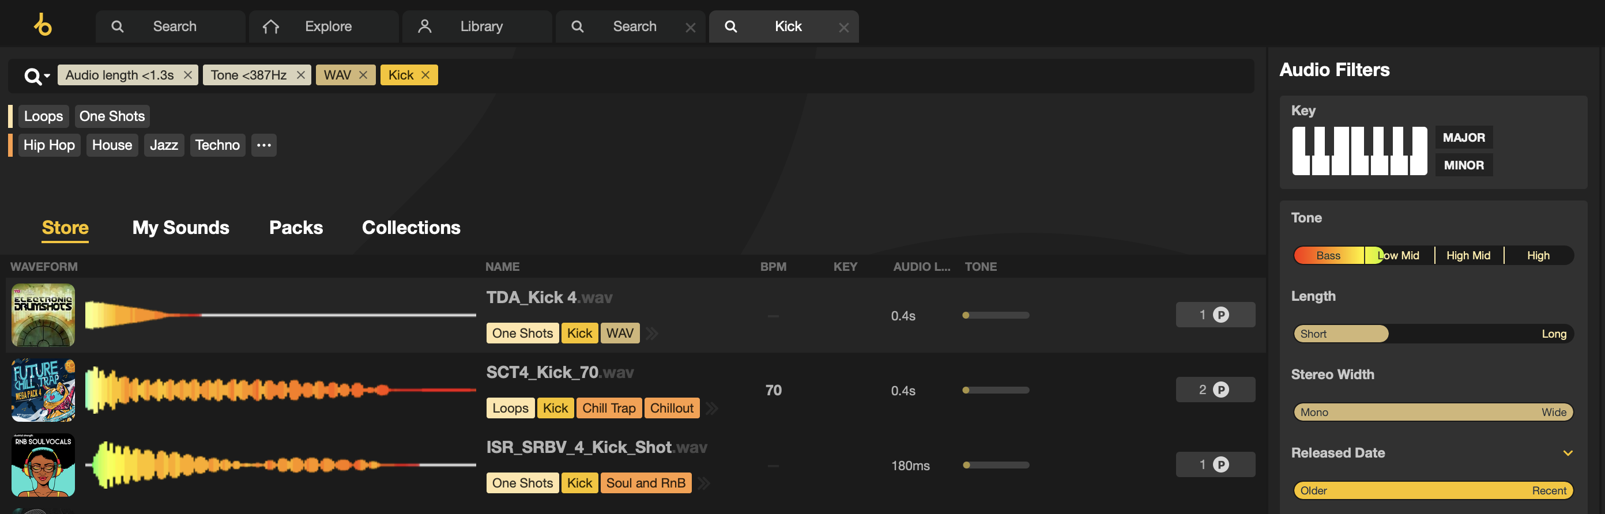Viewport: 1605px width, 514px height.
Task: Click Future Chill Trap pack thumbnail
Action: pos(43,390)
